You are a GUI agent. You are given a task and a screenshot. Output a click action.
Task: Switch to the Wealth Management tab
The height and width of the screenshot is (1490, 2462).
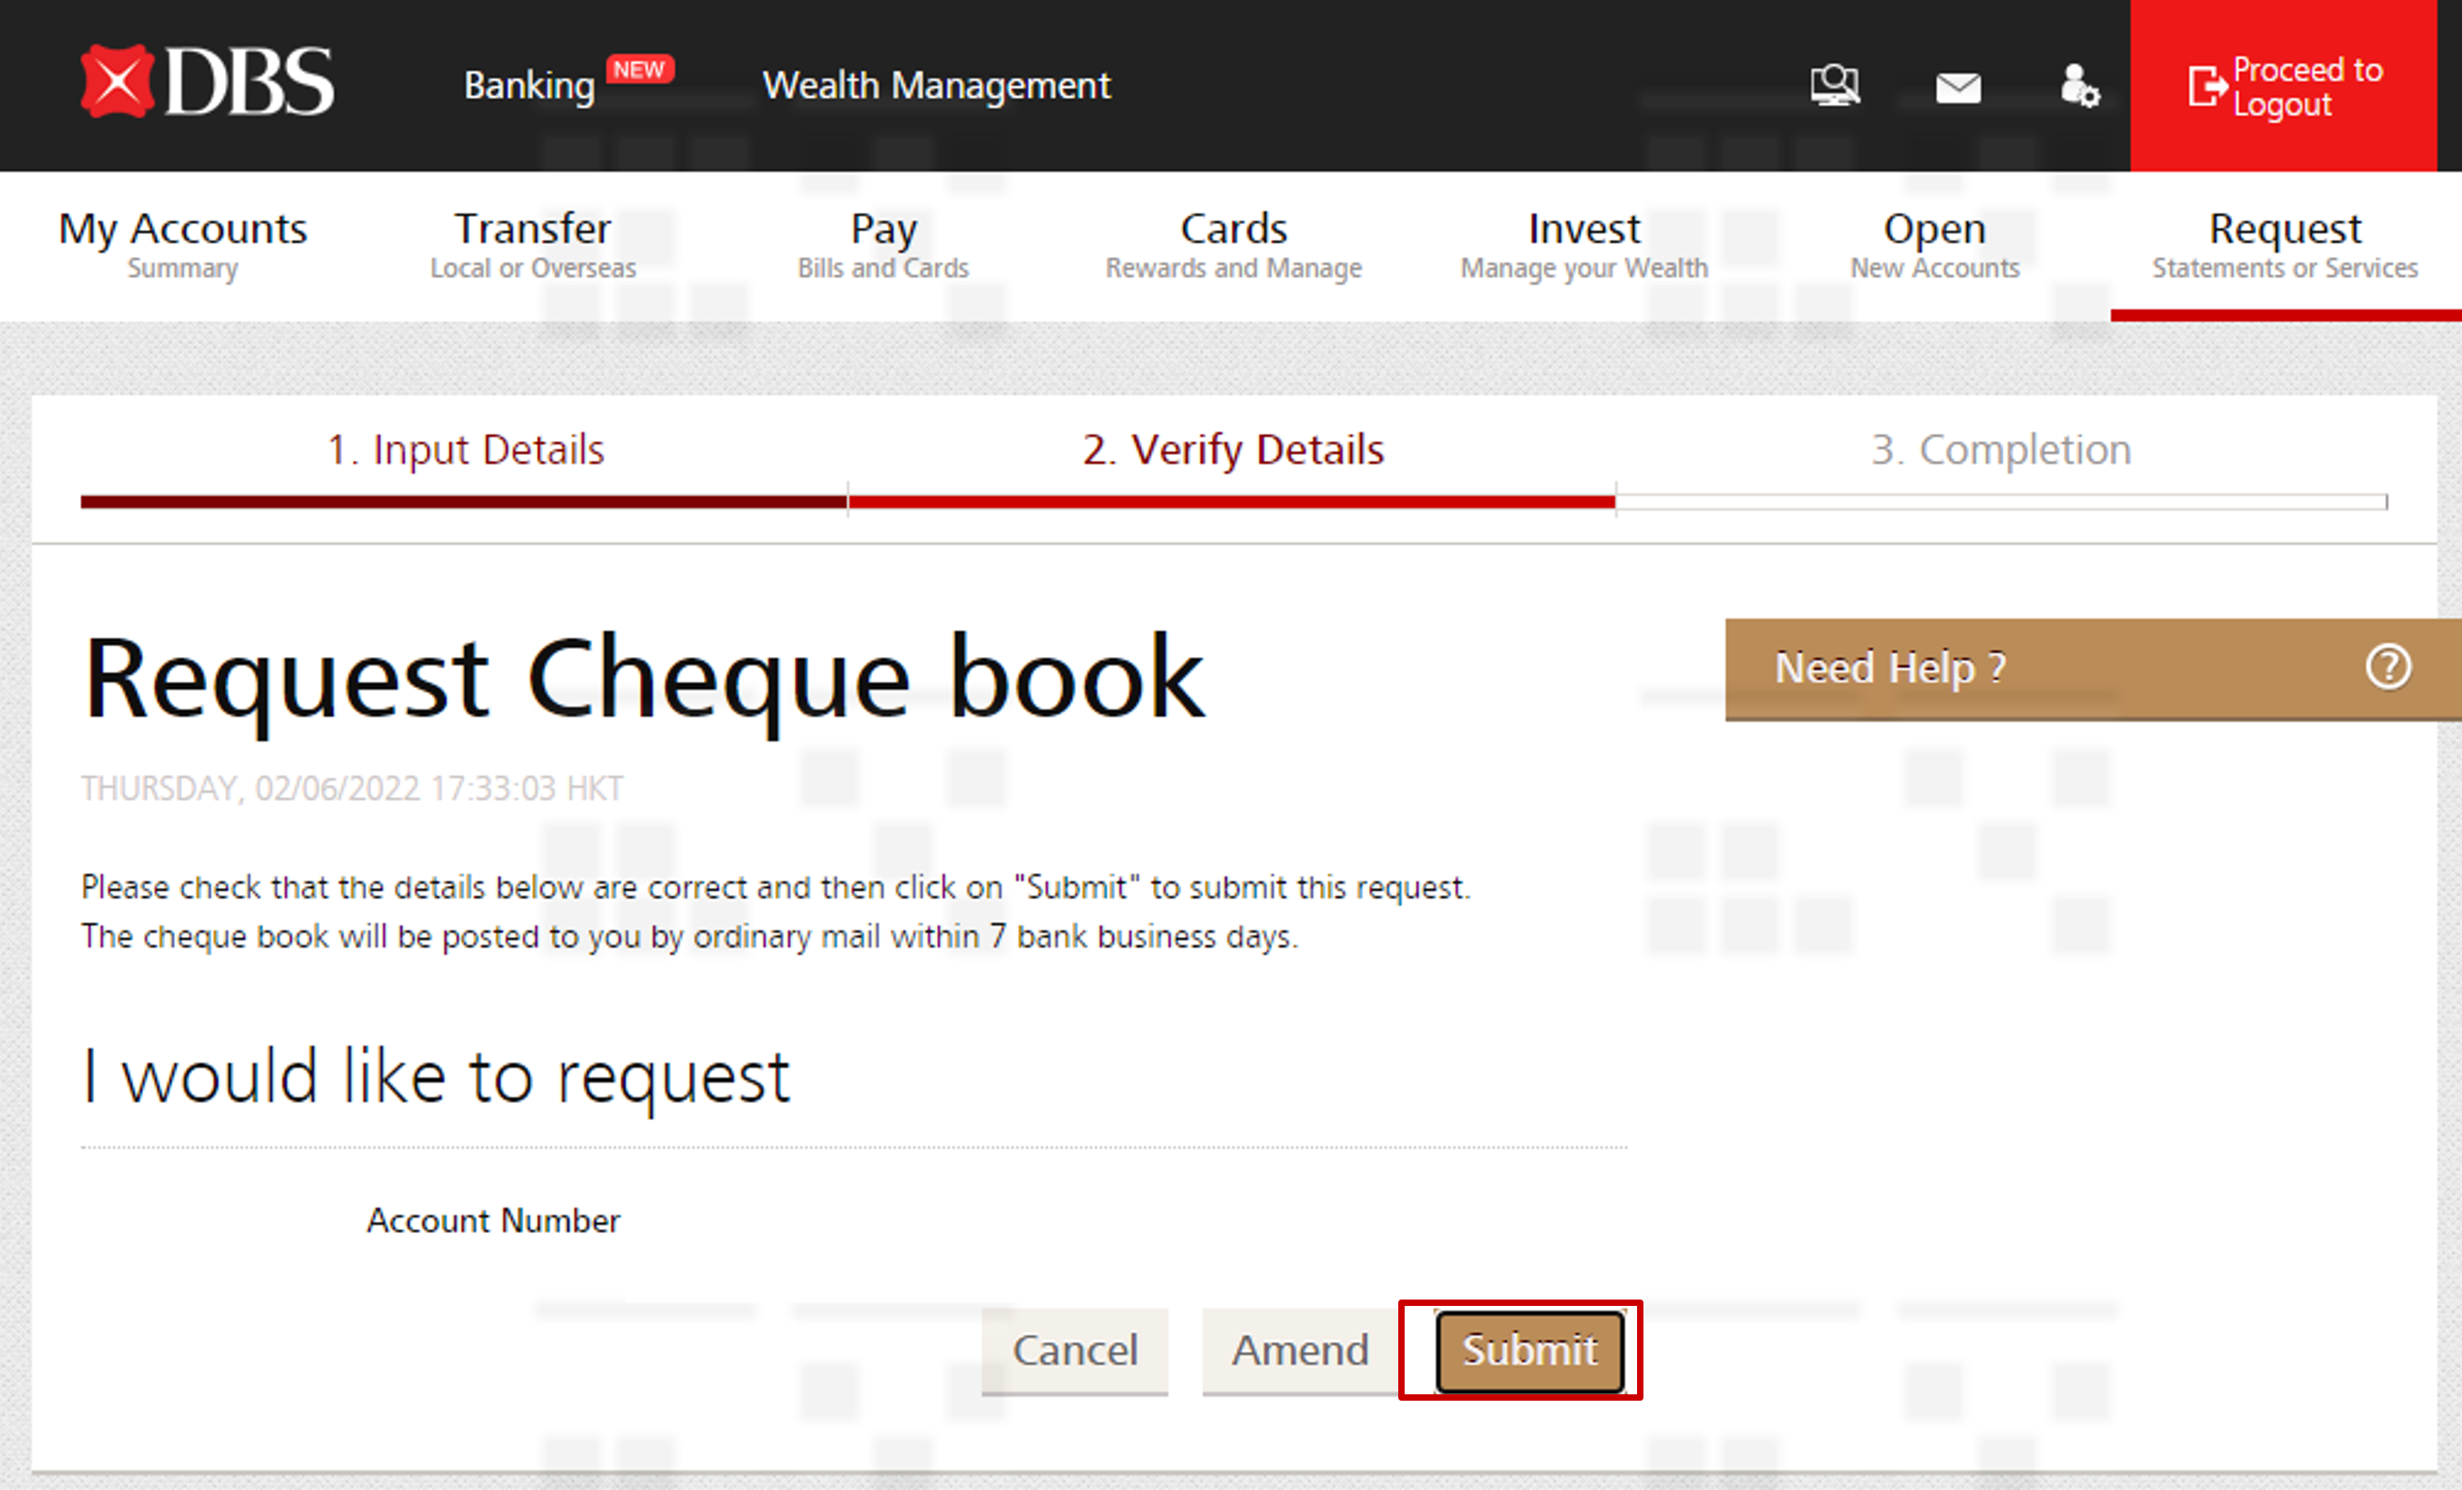point(936,86)
